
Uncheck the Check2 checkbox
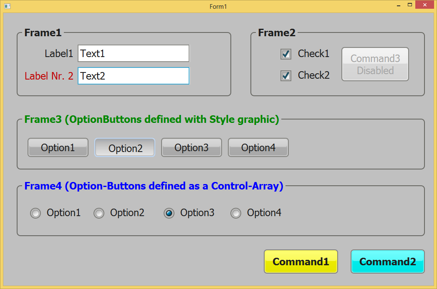[286, 75]
